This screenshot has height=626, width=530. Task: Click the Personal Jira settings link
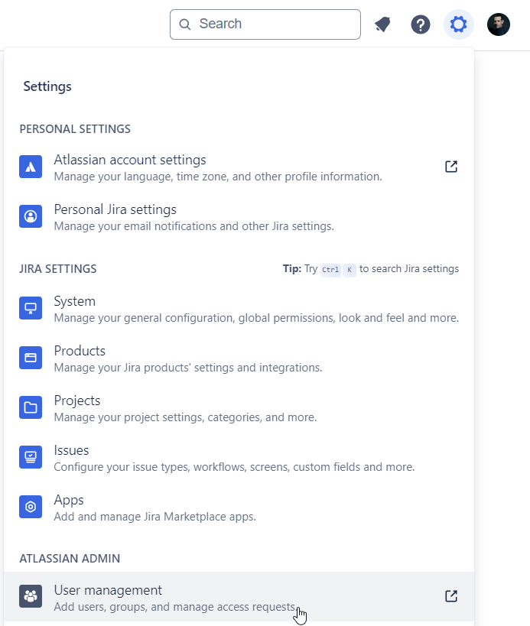(114, 209)
